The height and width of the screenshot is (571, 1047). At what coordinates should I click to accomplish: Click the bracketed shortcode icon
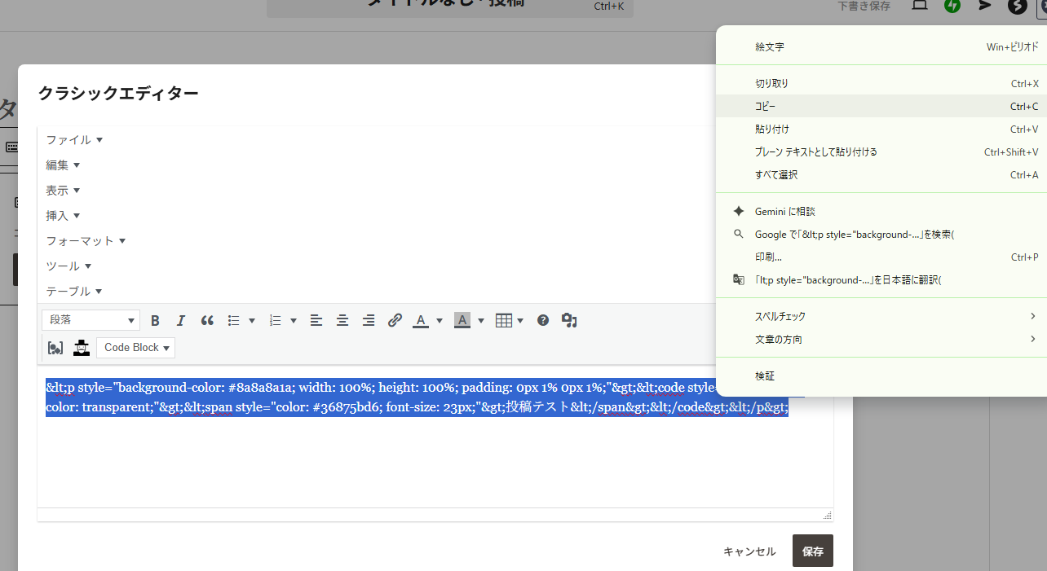tap(55, 348)
